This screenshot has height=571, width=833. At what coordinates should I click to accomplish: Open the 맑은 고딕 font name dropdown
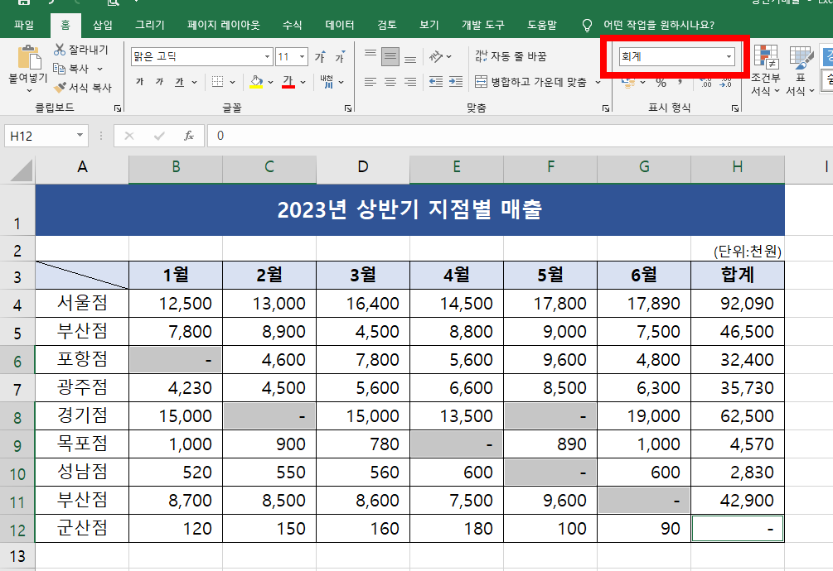[x=267, y=57]
